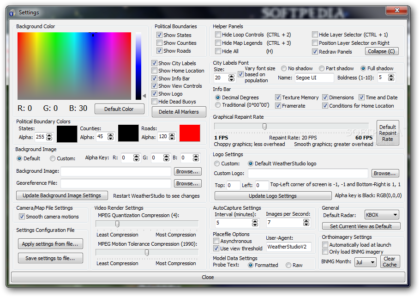Click the Georeference File text field
Viewport: 420px width, 297px height.
tap(116, 184)
